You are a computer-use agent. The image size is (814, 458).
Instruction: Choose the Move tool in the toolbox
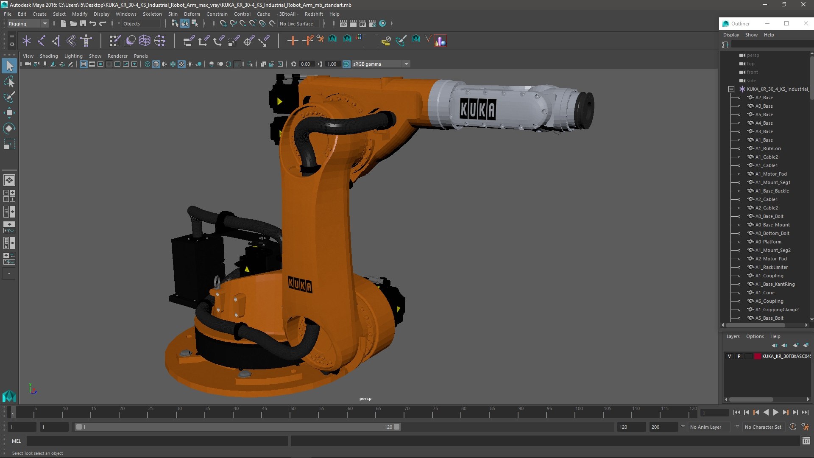pyautogui.click(x=9, y=113)
